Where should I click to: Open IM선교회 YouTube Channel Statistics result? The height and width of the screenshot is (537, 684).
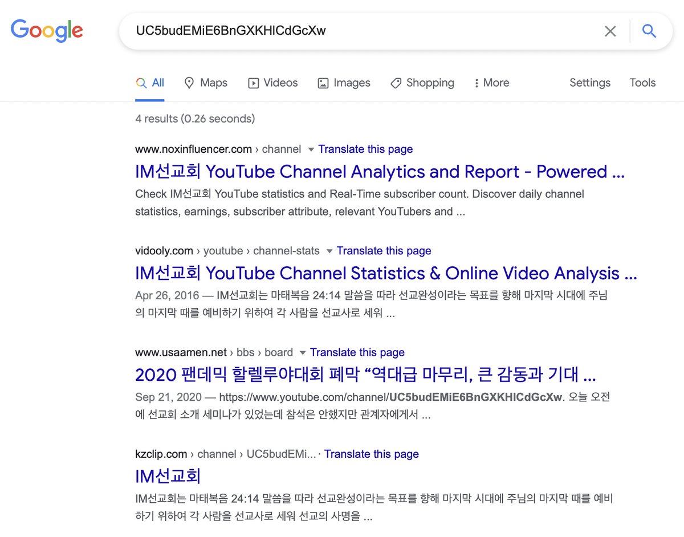point(386,273)
